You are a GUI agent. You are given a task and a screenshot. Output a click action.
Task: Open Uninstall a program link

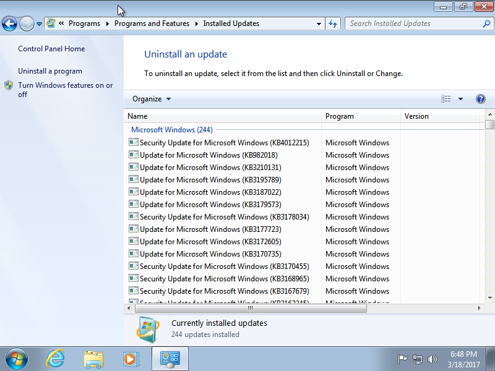pyautogui.click(x=50, y=71)
